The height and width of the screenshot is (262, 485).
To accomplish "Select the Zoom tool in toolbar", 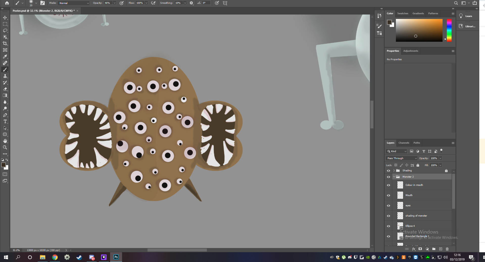I will click(5, 148).
